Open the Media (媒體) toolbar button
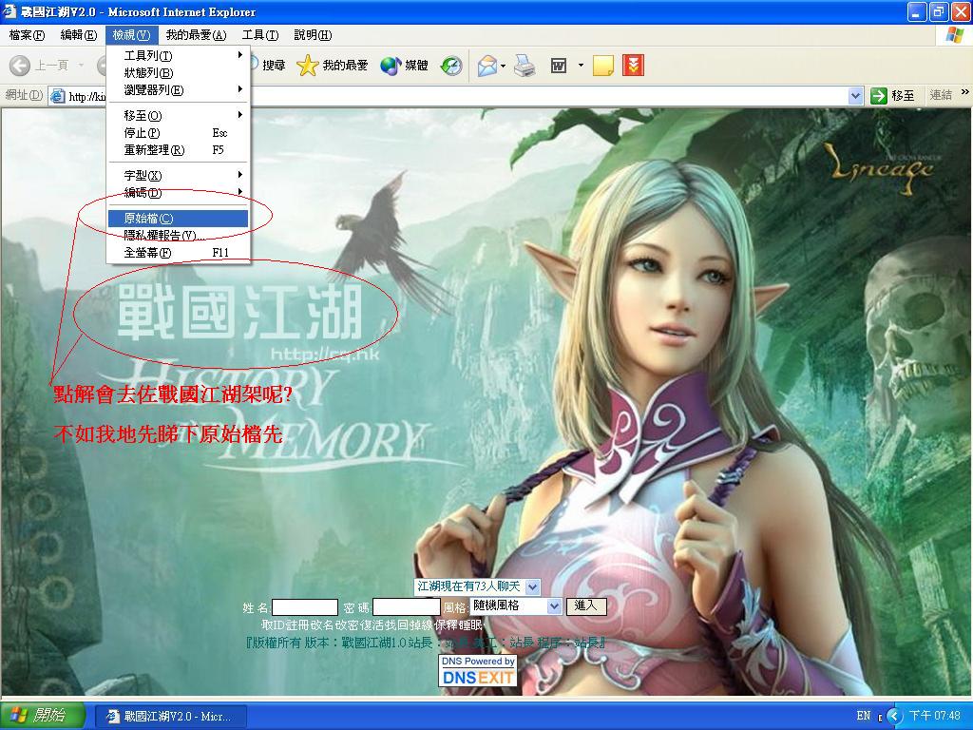The image size is (973, 730). pyautogui.click(x=404, y=66)
